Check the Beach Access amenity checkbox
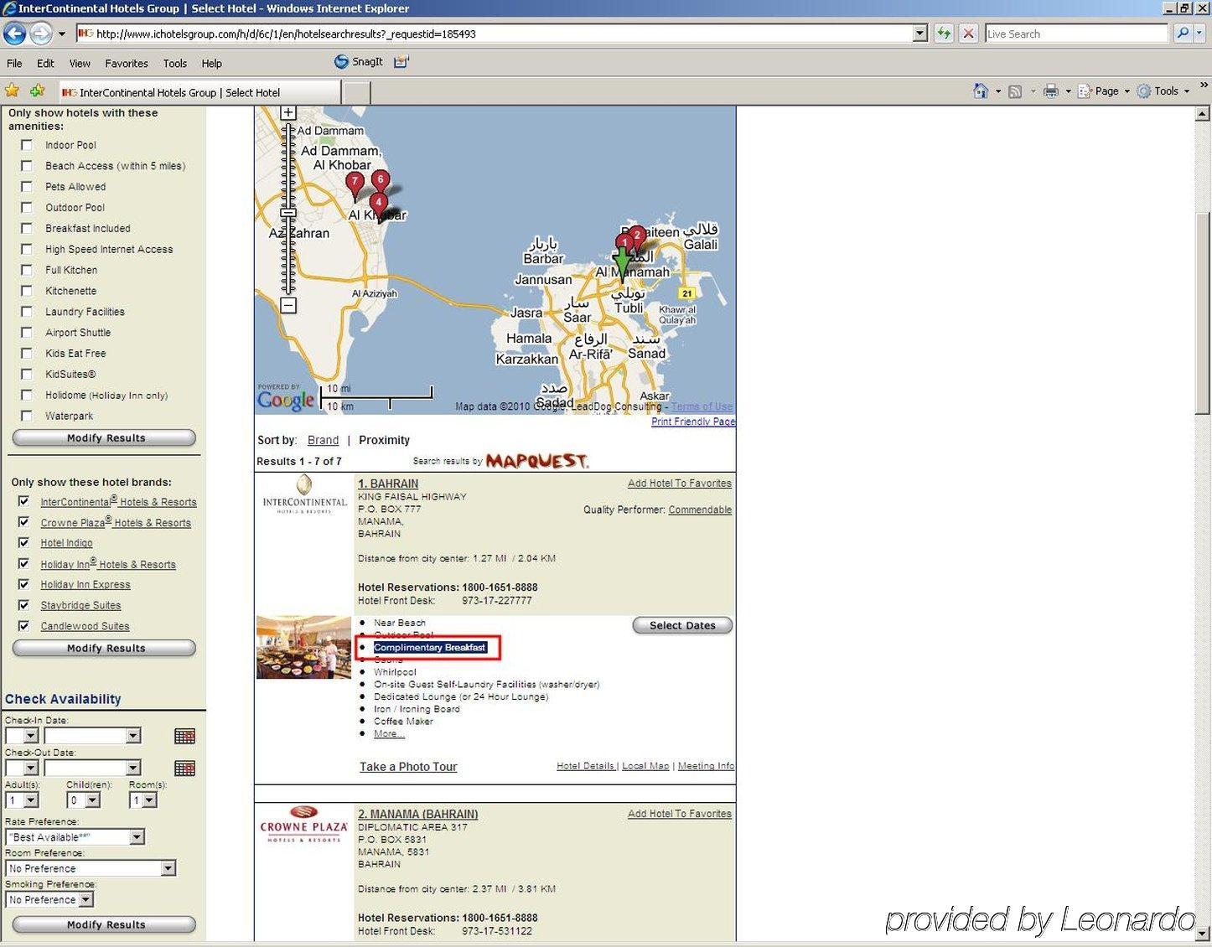Image resolution: width=1212 pixels, height=947 pixels. coord(27,166)
